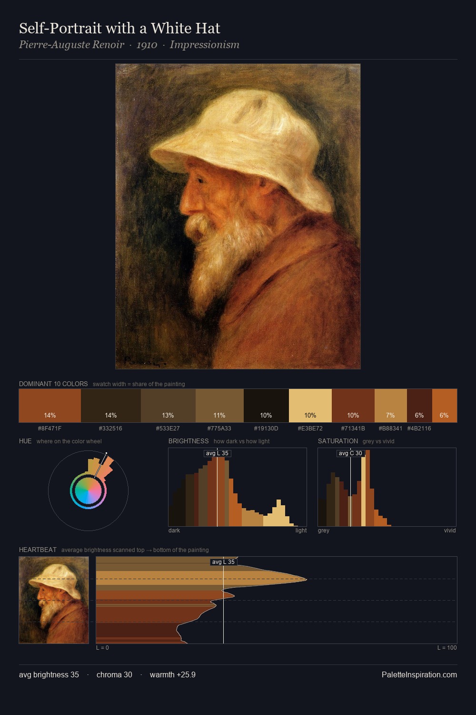Image resolution: width=476 pixels, height=715 pixels.
Task: Choose the #775A33 swatch showing 11%
Action: click(x=219, y=406)
